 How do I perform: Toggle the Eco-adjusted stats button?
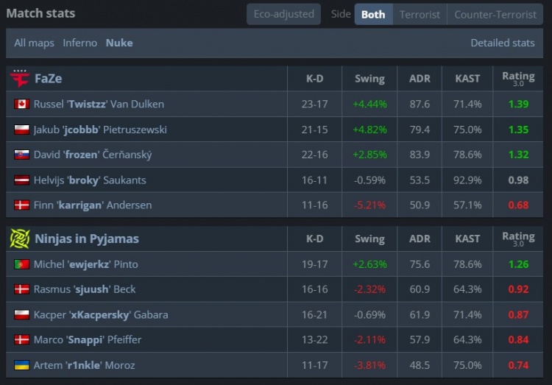pos(283,14)
